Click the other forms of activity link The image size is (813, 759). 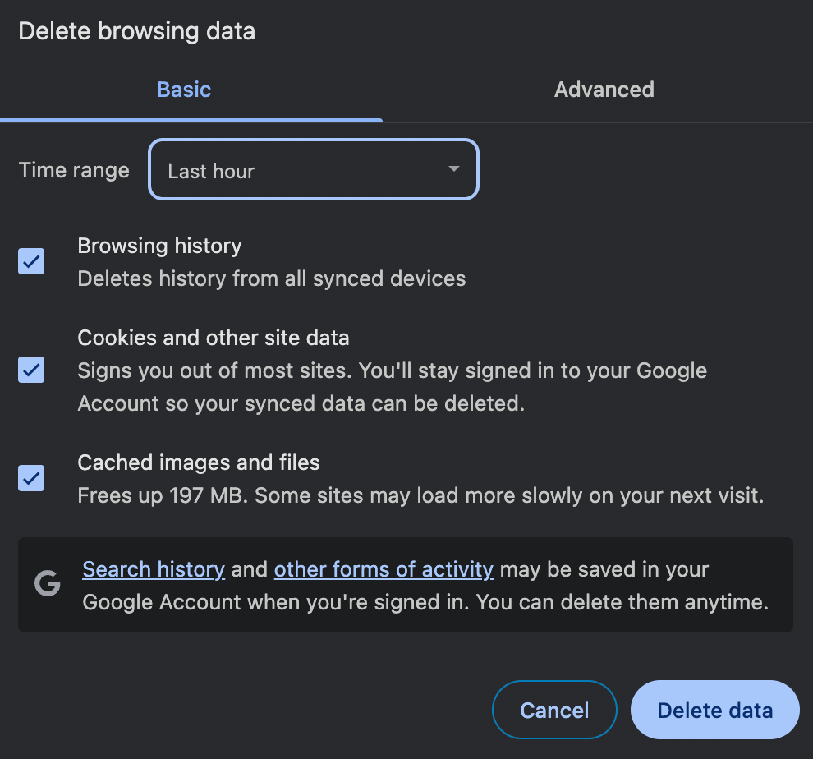click(383, 568)
